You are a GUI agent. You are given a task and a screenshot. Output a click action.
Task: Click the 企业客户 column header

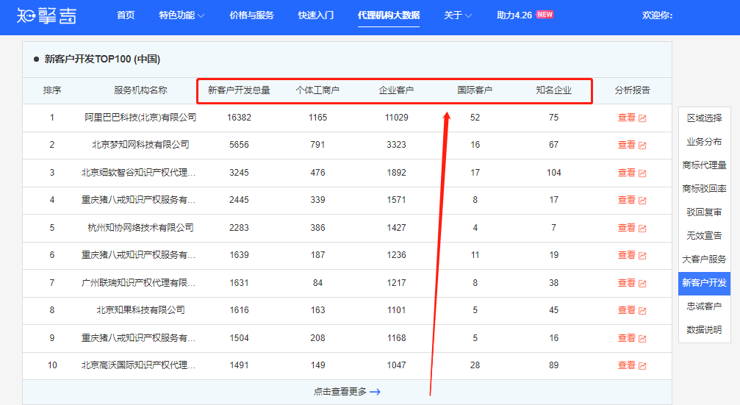point(396,90)
